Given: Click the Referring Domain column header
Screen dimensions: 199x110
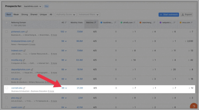Looking at the screenshot, I should tap(19, 23).
